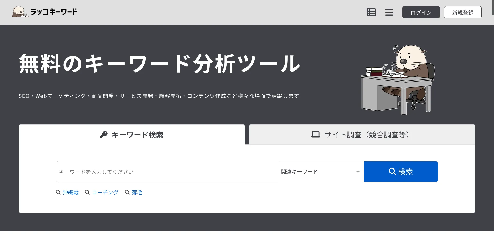This screenshot has height=238, width=494.
Task: Search suggested keyword 薄毛
Action: 137,192
